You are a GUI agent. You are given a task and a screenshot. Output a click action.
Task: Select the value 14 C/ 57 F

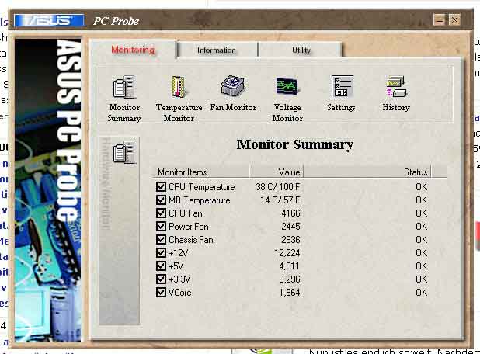click(280, 200)
